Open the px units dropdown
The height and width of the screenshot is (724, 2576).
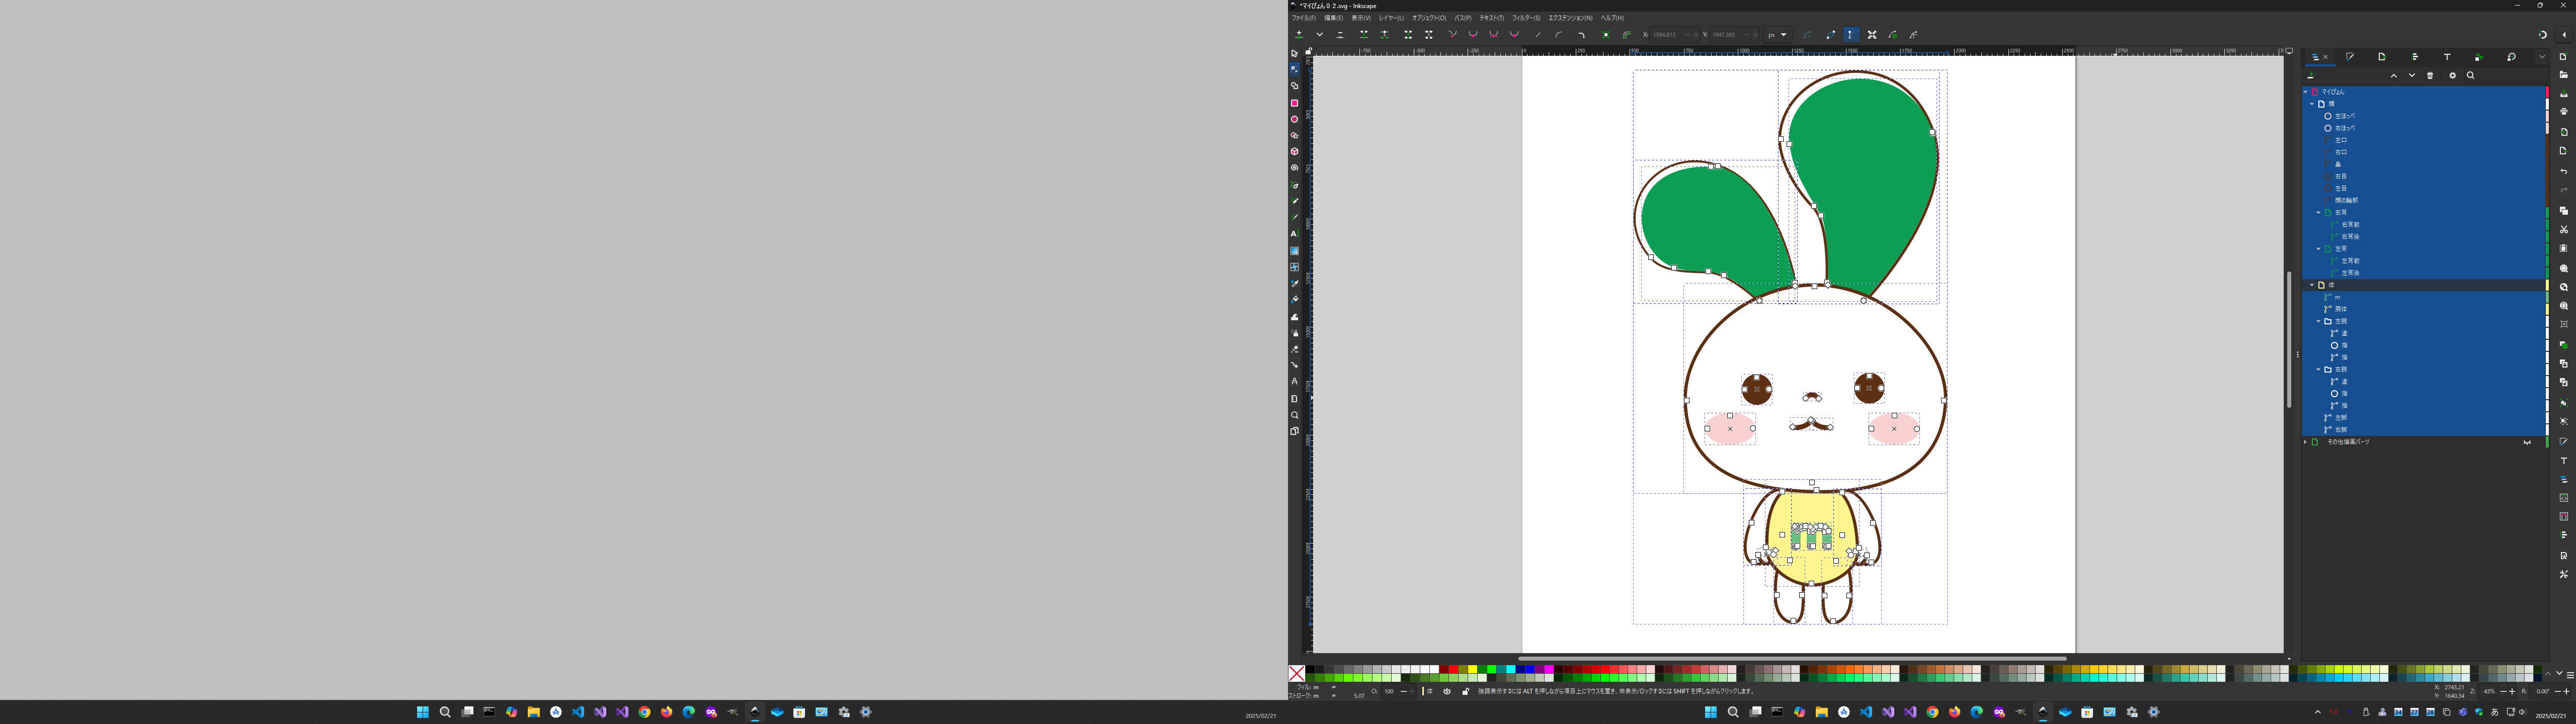[x=1777, y=35]
